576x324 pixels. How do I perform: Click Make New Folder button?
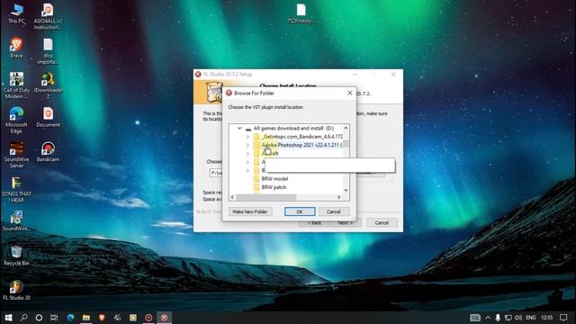tap(250, 211)
